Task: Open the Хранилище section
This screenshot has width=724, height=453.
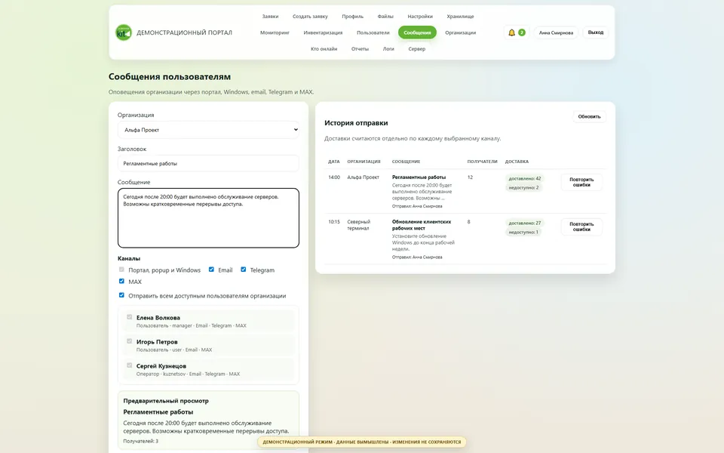Action: coord(460,16)
